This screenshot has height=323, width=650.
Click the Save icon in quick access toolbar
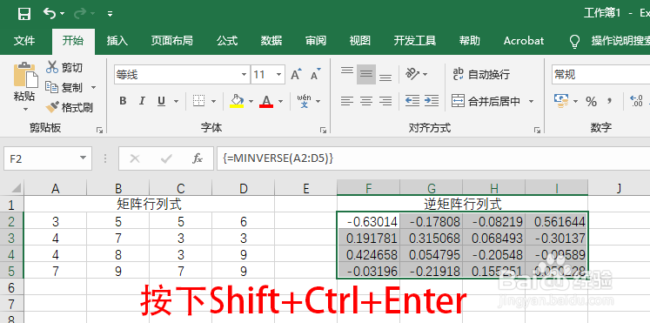coord(24,14)
